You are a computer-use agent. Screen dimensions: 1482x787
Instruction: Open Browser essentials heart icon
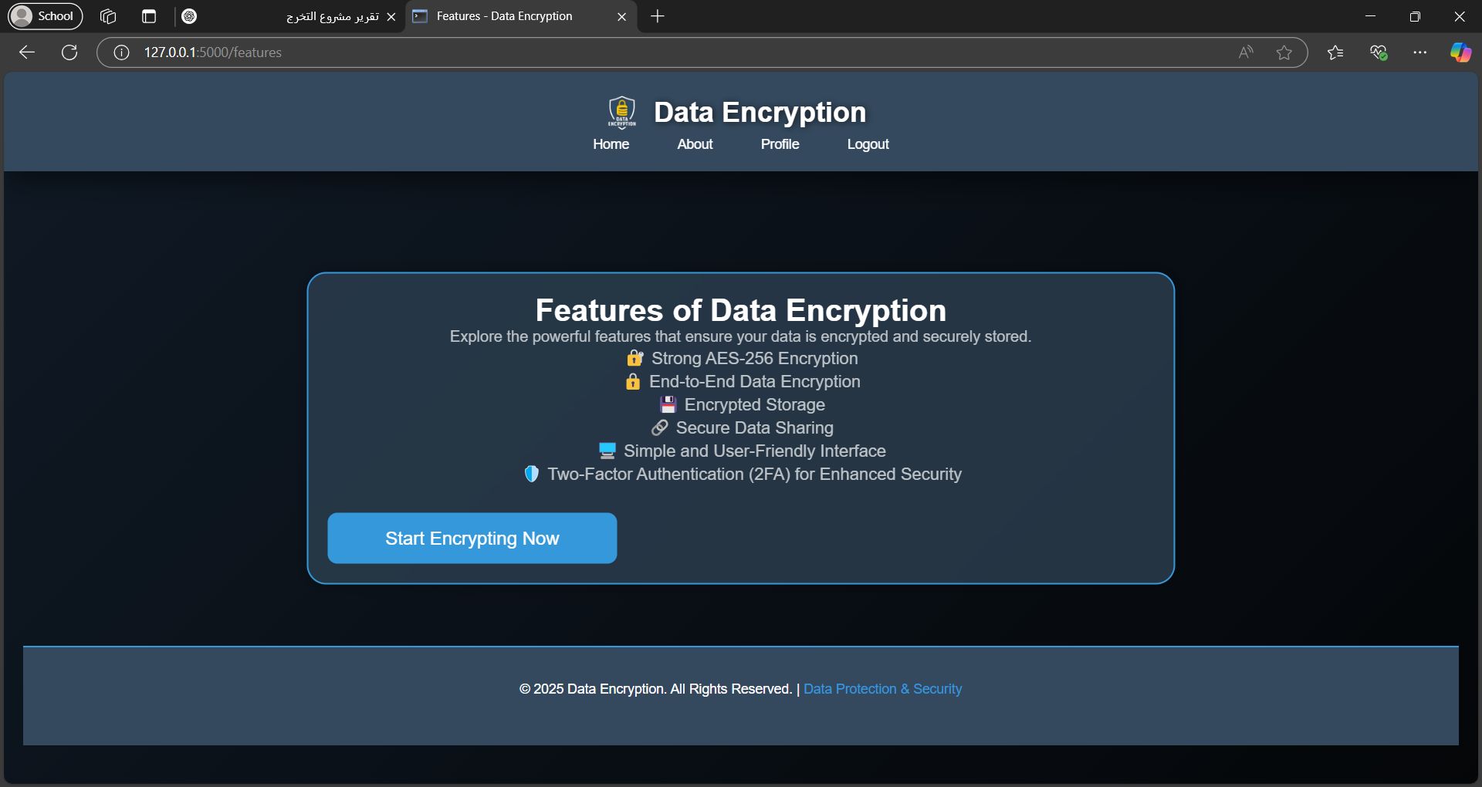coord(1379,52)
